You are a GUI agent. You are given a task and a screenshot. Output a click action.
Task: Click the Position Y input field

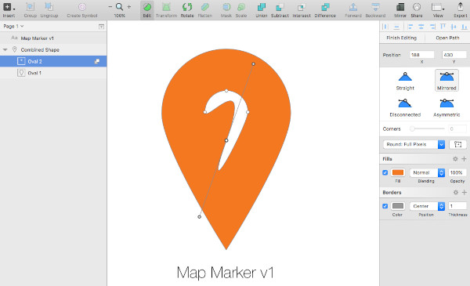click(454, 55)
